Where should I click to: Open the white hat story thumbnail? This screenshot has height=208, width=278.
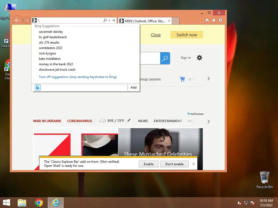pos(100,145)
